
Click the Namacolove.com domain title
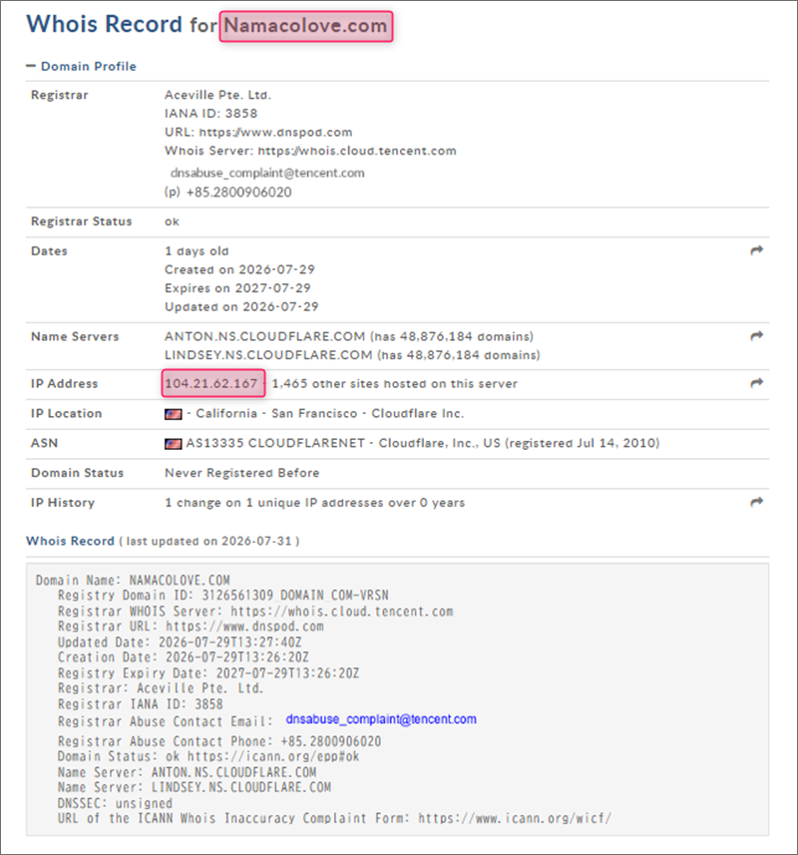tap(306, 26)
